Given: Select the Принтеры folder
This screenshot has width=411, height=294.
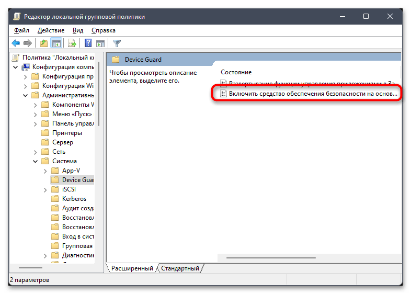Looking at the screenshot, I should click(x=62, y=133).
